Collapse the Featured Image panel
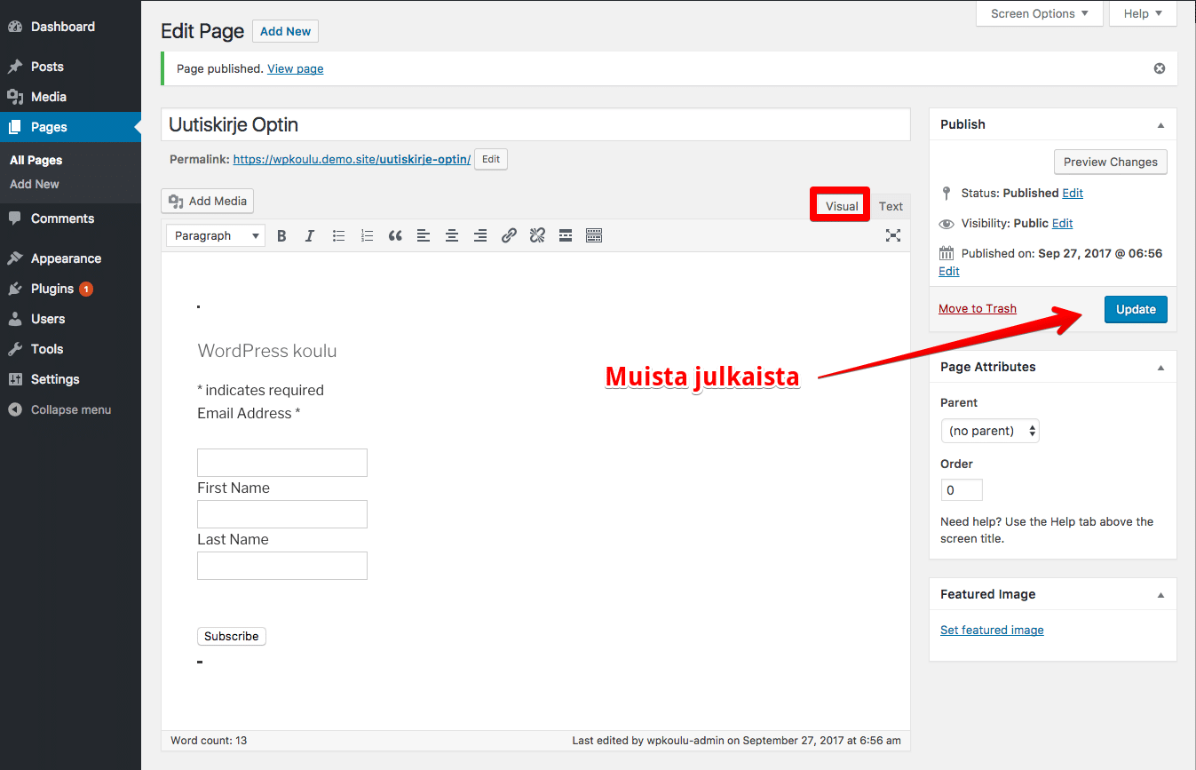1196x770 pixels. click(x=1160, y=595)
